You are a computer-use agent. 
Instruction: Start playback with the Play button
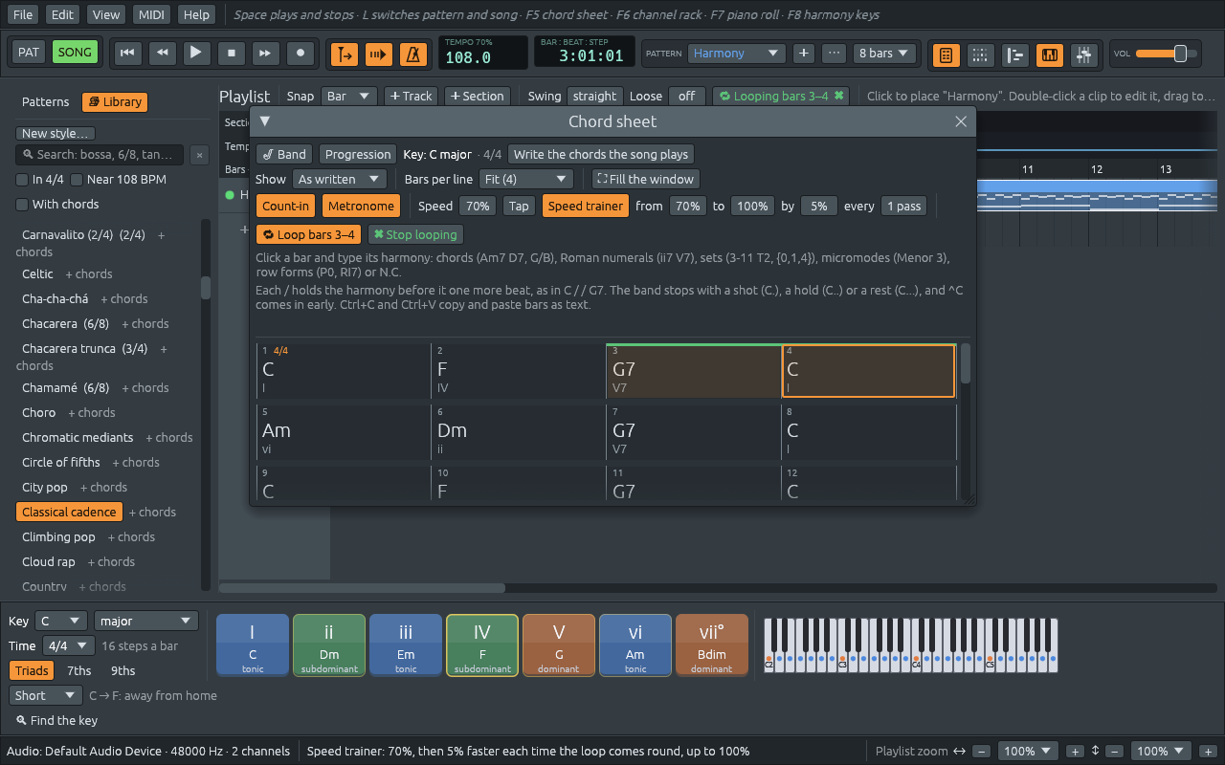[x=195, y=53]
